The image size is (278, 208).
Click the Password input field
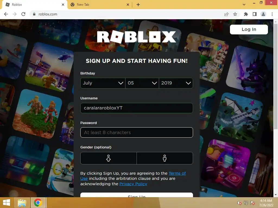137,132
